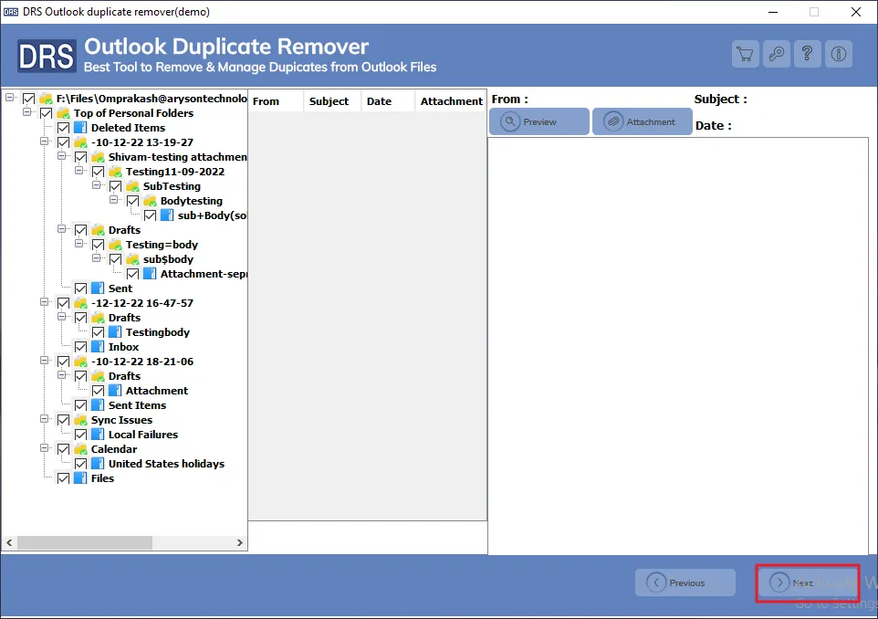
Task: Click the tree scrollbar right arrow
Action: click(x=240, y=543)
